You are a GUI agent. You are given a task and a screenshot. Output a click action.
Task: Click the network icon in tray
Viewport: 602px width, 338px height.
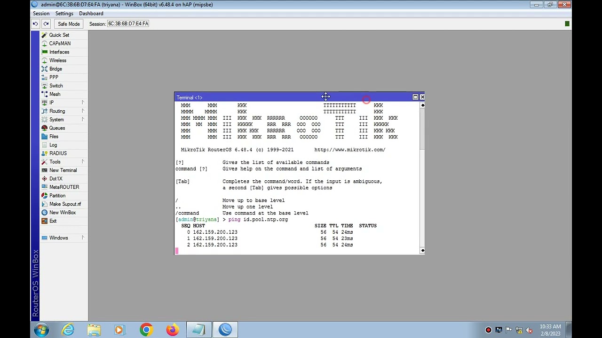pos(519,330)
